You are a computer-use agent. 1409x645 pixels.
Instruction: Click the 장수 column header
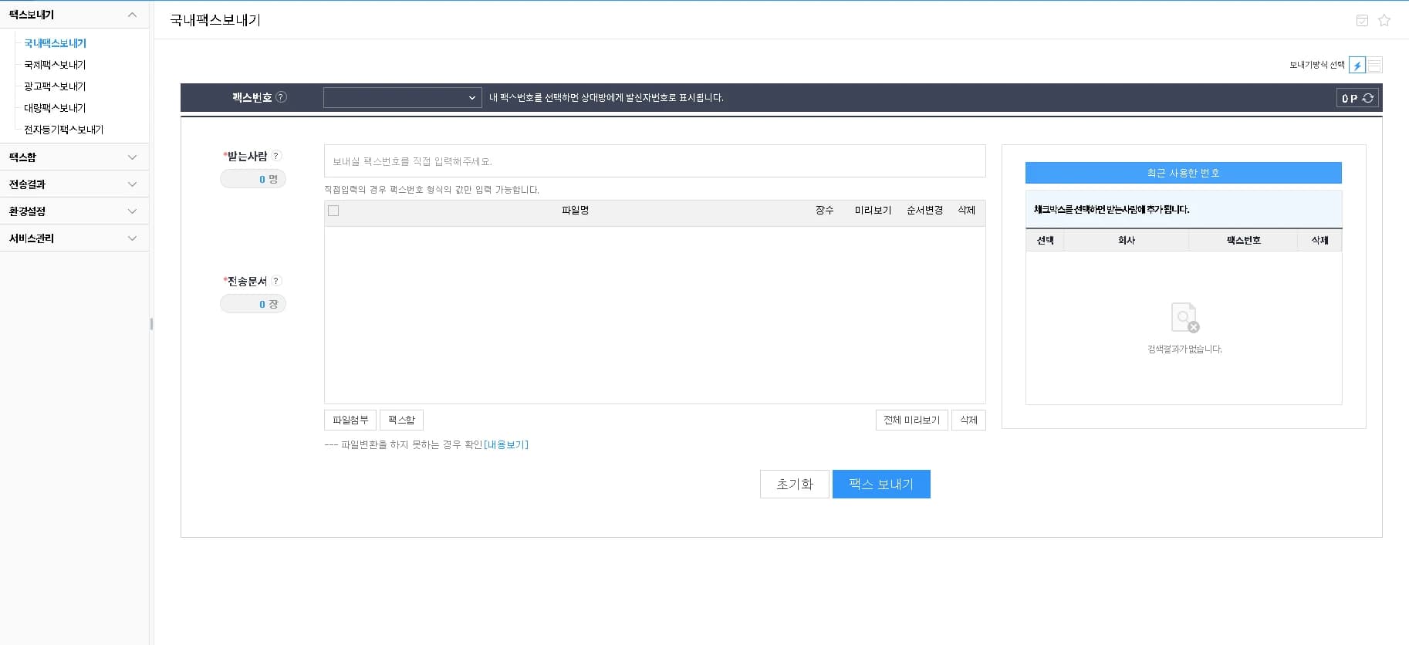[825, 210]
